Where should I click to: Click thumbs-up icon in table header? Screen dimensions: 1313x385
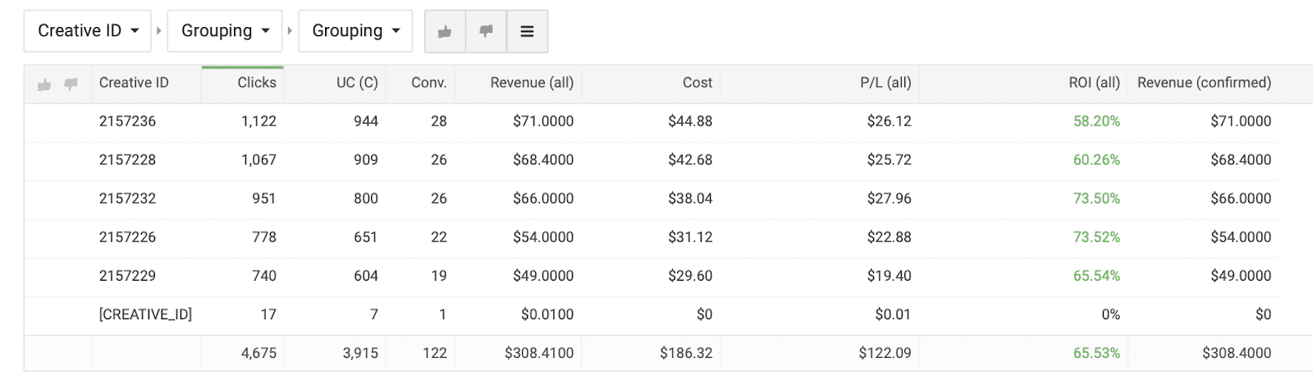(x=44, y=84)
